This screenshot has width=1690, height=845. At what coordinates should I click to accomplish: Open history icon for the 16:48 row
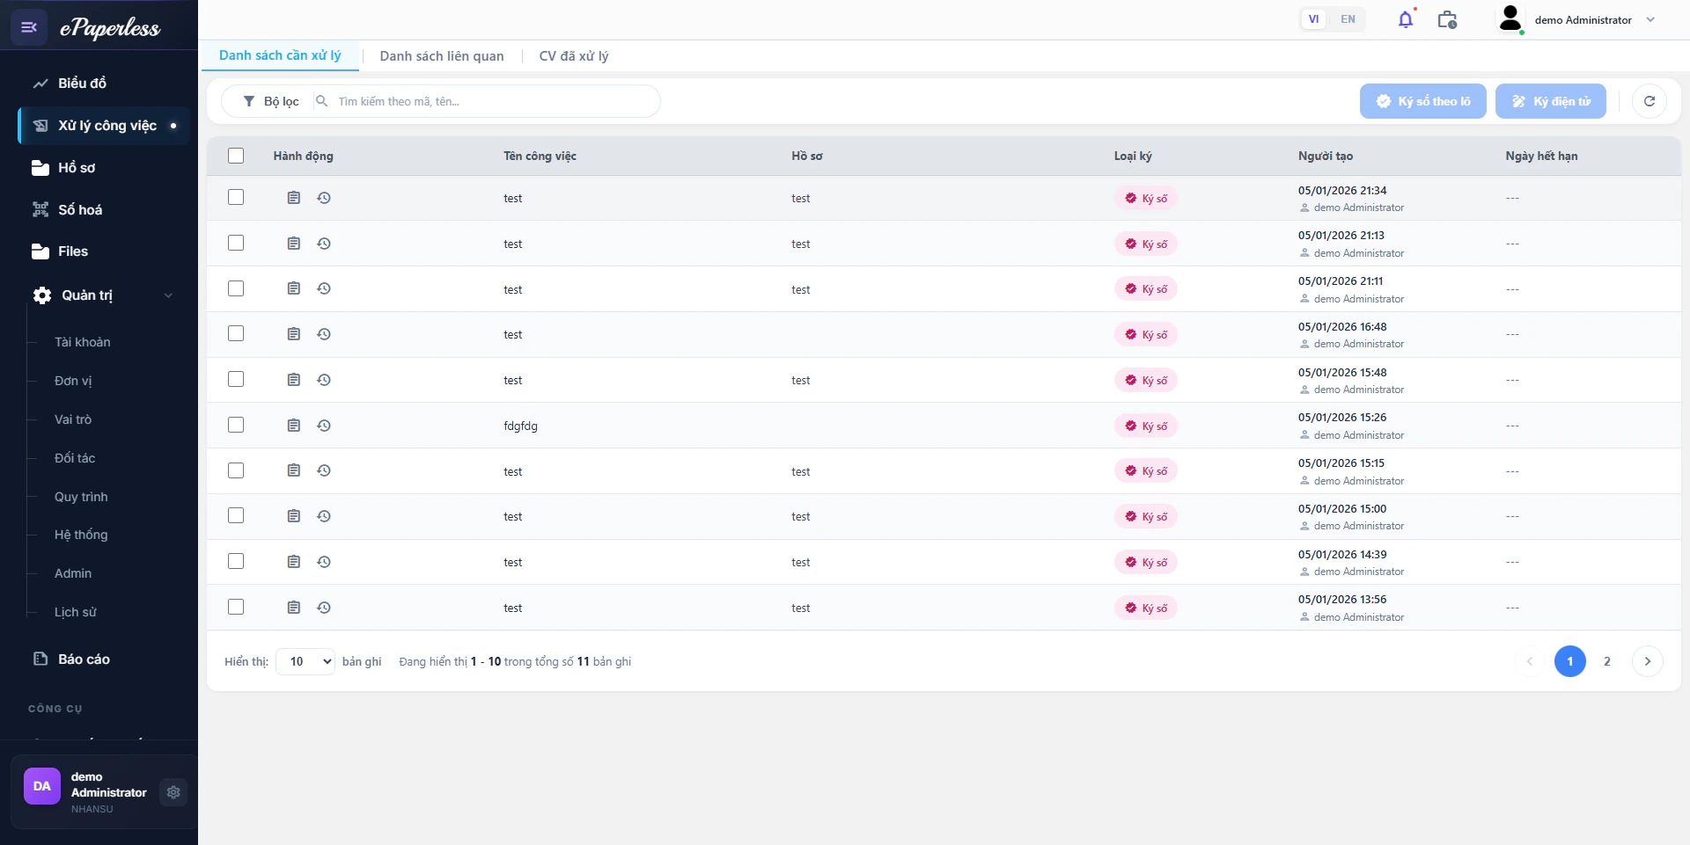(x=324, y=334)
